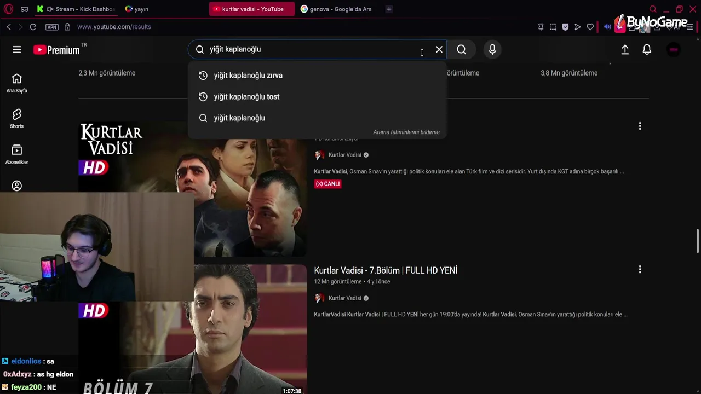Open Kurtlar Vadisi - 7.Bölüm video title
Viewport: 701px width, 394px height.
coord(386,270)
